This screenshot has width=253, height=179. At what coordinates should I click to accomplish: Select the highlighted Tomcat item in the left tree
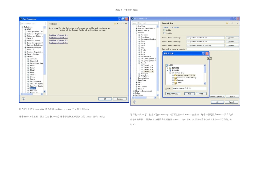click(x=32, y=88)
